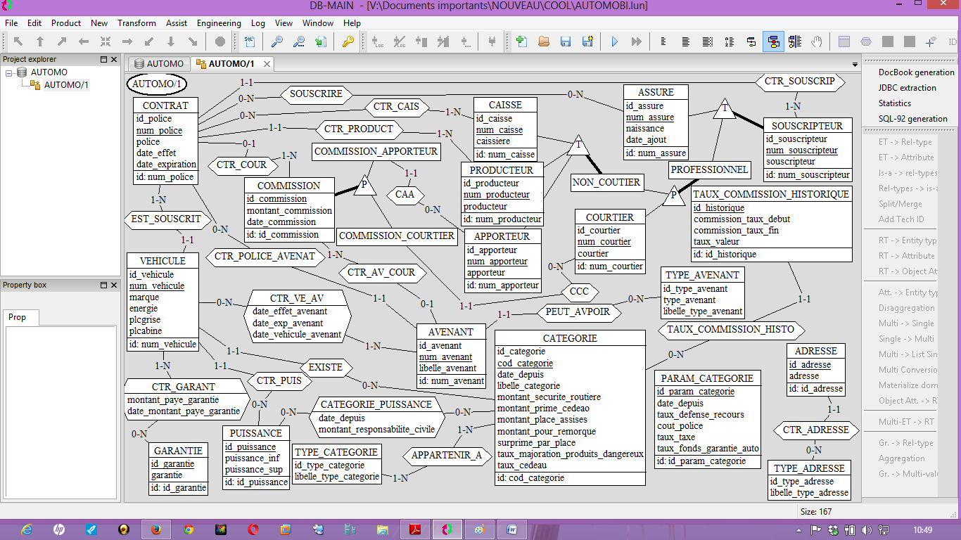Screen dimensions: 961x540
Task: Open the Engineering menu
Action: pyautogui.click(x=219, y=23)
